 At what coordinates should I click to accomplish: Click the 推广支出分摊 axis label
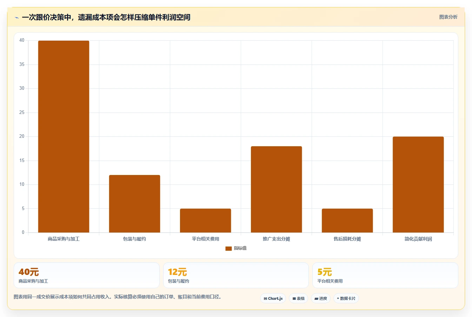(276, 239)
